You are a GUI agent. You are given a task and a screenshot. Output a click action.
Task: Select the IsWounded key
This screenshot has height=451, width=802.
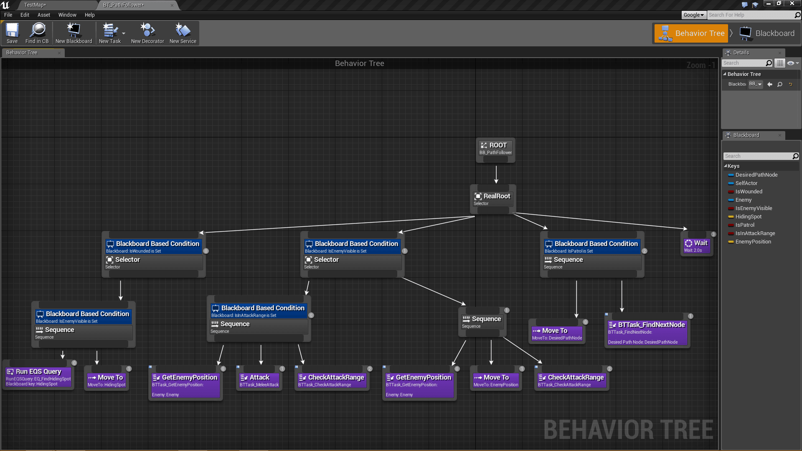point(749,192)
